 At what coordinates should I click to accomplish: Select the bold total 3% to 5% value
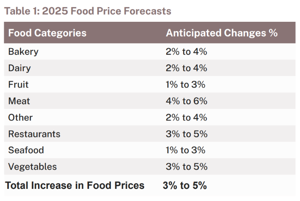pos(185,186)
